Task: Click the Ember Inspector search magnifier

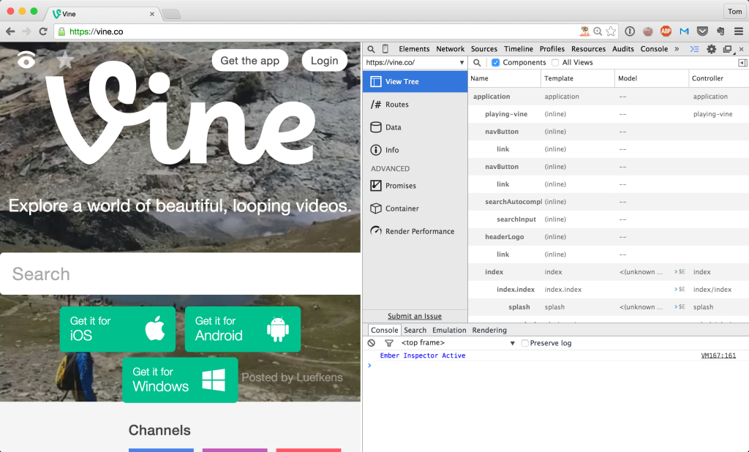Action: click(477, 63)
